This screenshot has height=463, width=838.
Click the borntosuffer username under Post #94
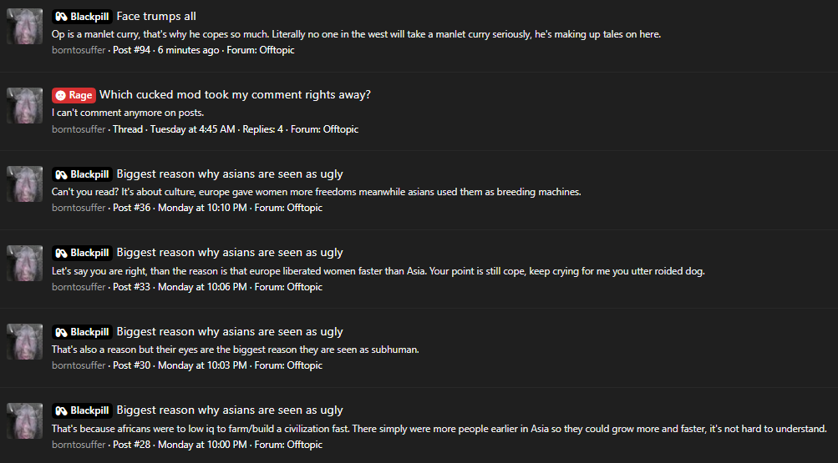79,50
